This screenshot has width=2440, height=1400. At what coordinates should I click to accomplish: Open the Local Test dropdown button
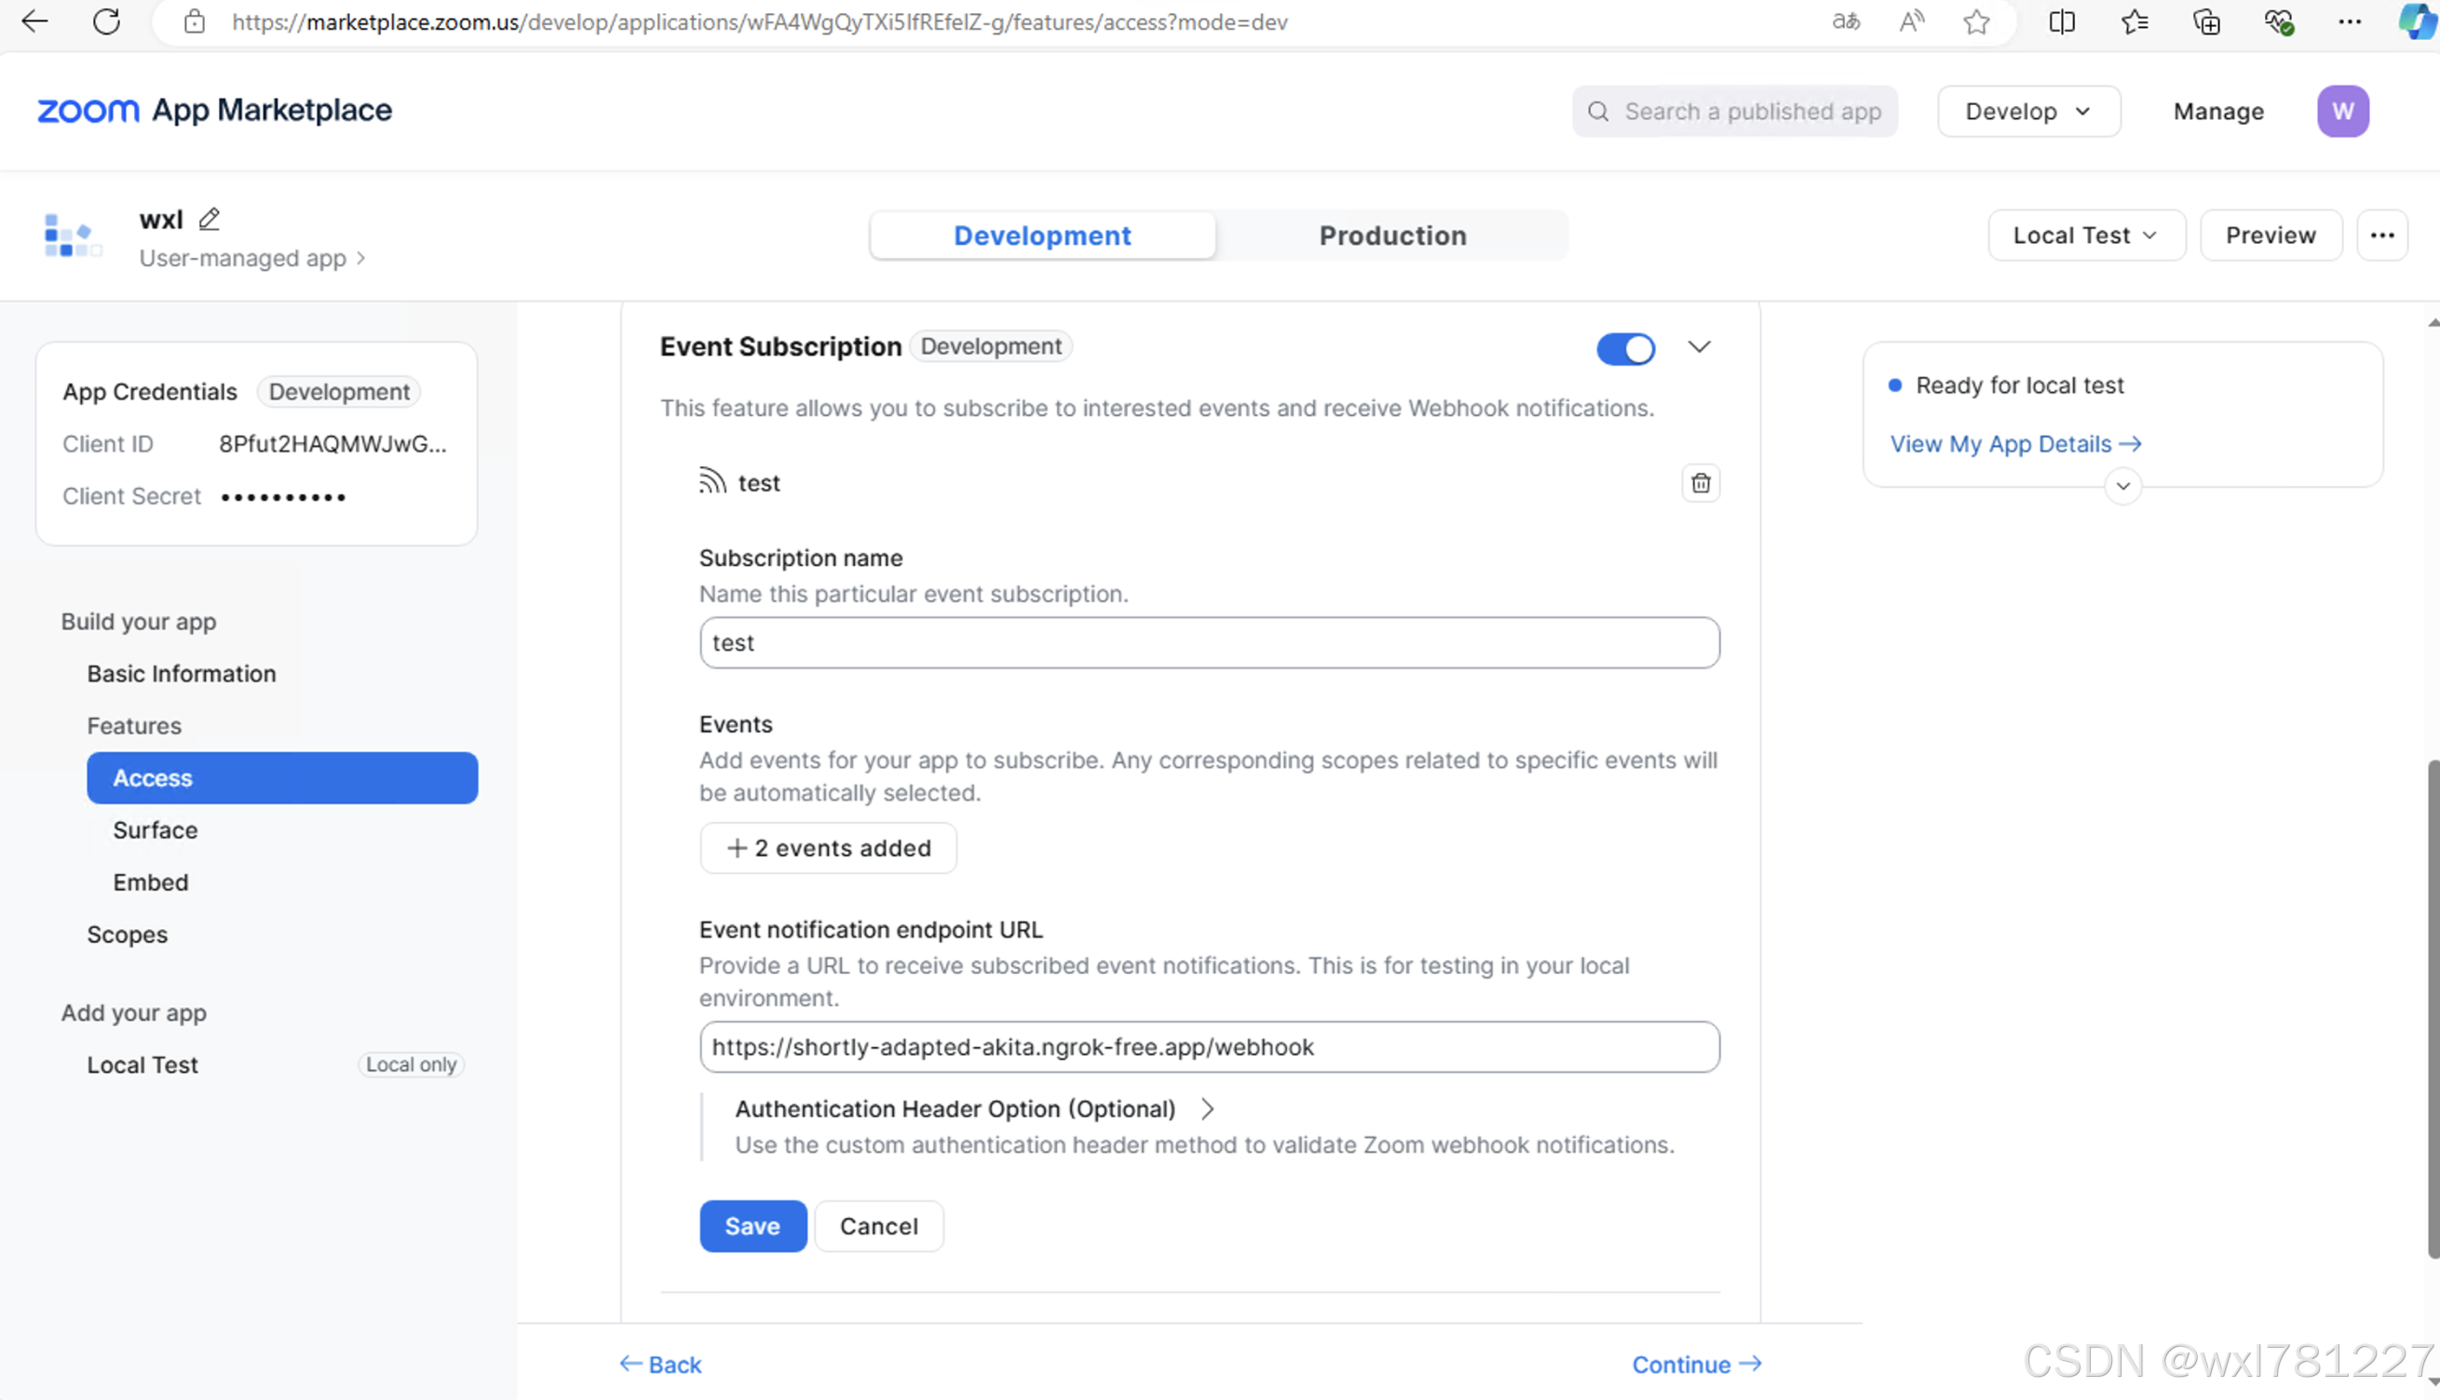[x=2086, y=236]
